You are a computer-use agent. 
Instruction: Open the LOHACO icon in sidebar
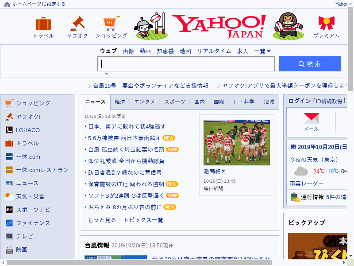(x=9, y=130)
